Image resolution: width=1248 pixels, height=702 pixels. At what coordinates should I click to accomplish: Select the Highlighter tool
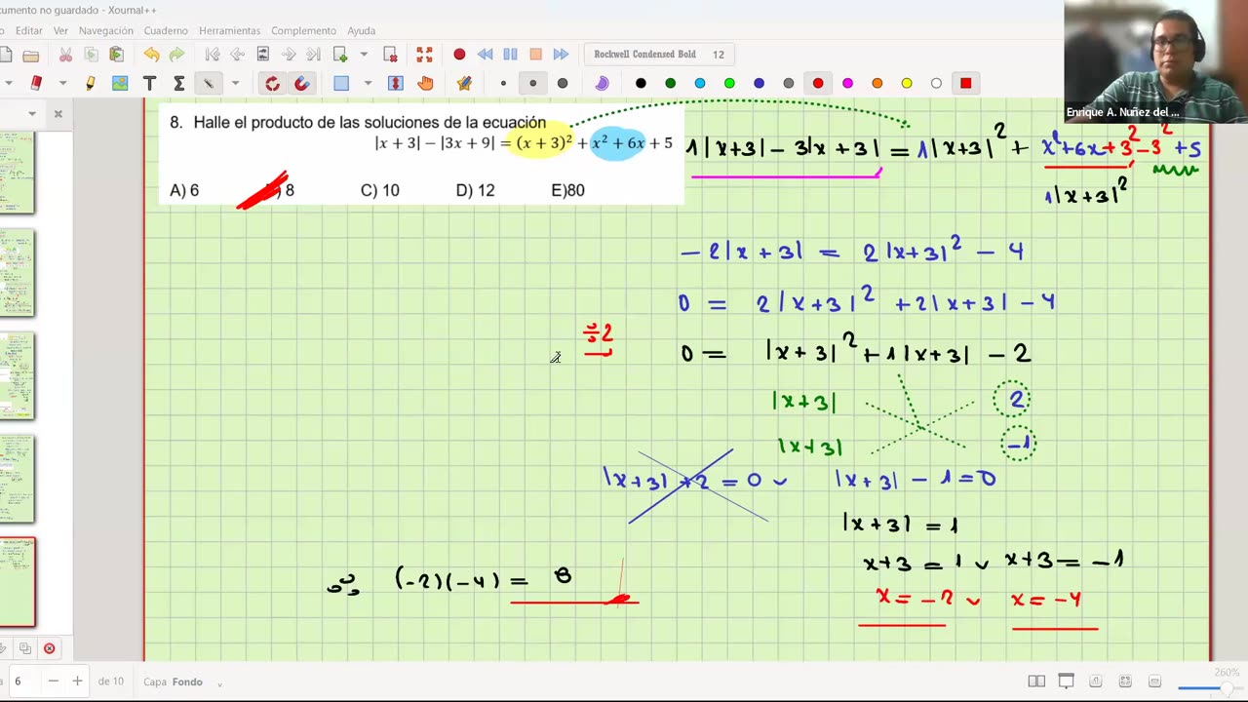[x=91, y=84]
